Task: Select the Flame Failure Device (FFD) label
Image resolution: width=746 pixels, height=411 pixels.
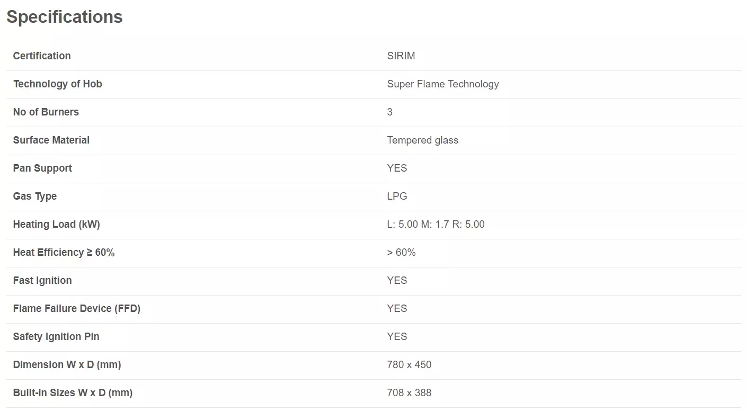Action: tap(77, 309)
